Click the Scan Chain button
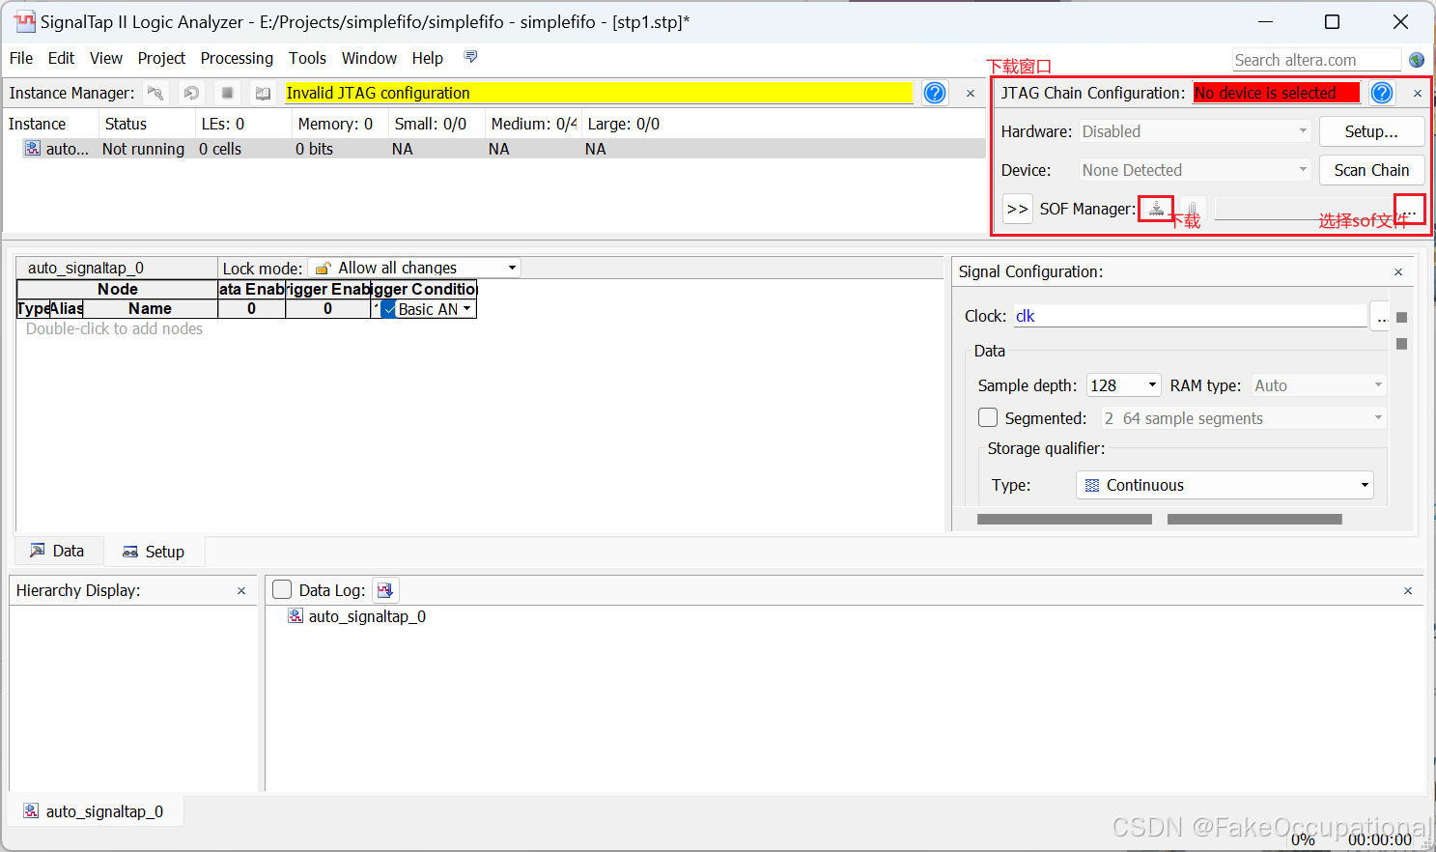The height and width of the screenshot is (852, 1436). [1371, 170]
